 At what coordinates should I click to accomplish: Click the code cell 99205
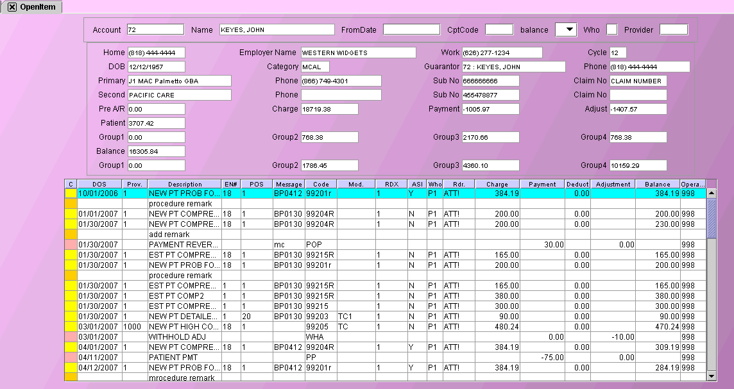321,327
